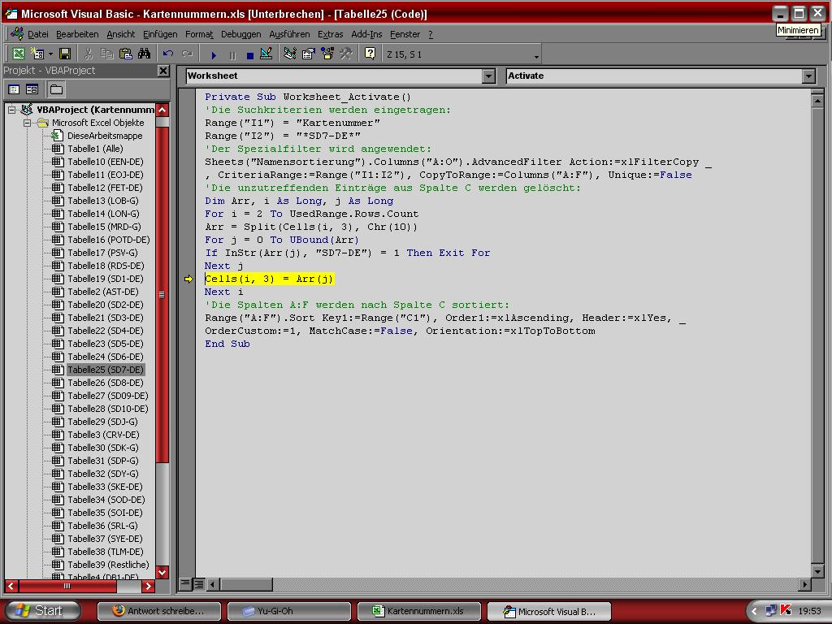Viewport: 832px width, 624px height.
Task: Open the Datei menu
Action: tap(37, 34)
